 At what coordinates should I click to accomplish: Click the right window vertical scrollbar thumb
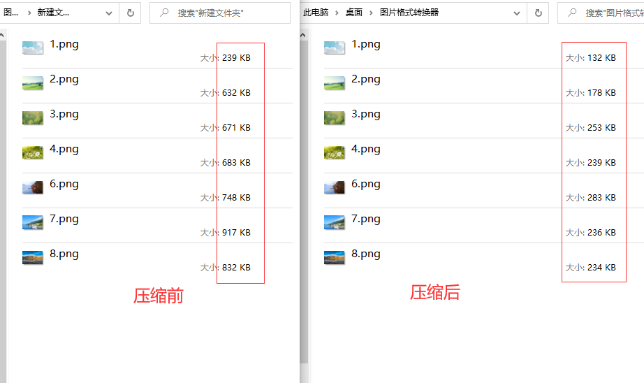point(304,201)
